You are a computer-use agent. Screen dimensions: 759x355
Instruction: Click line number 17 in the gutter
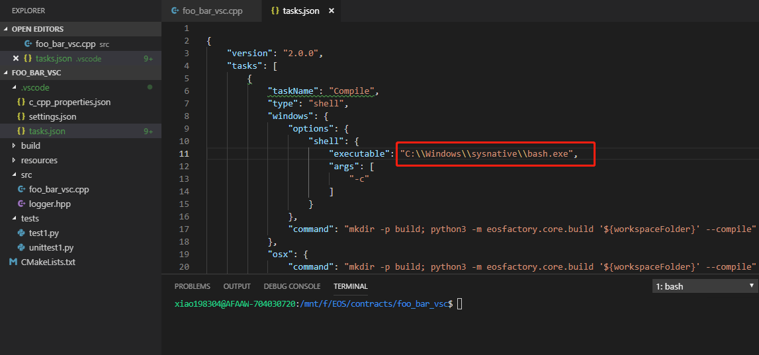183,229
